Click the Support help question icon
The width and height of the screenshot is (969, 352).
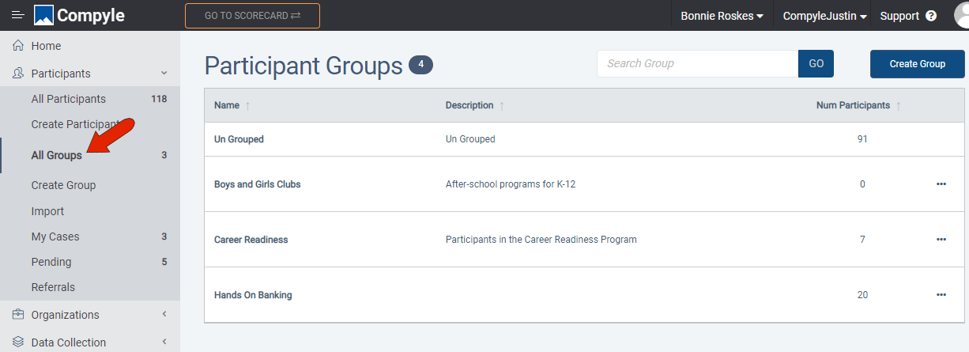931,16
